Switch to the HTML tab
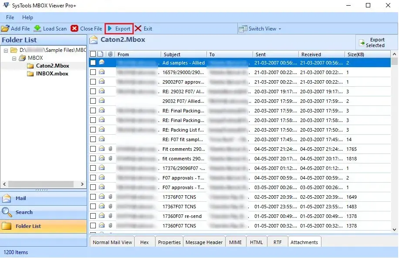 (256, 242)
